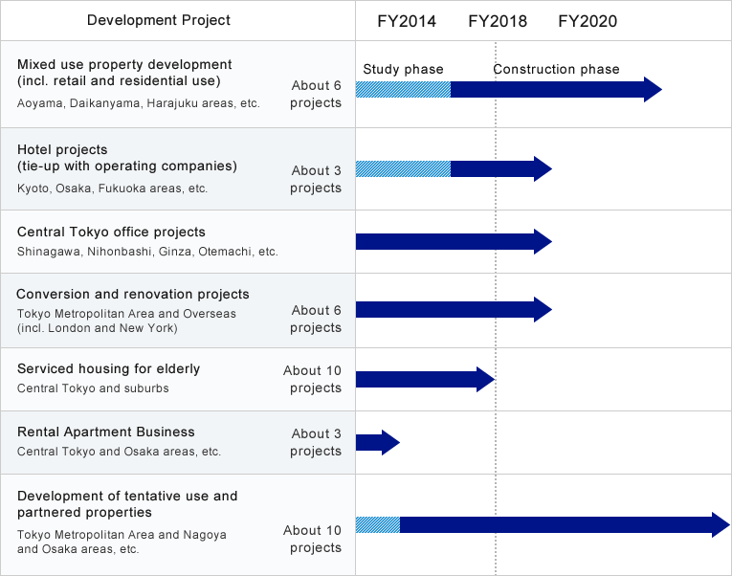Click 'Serviced housing for elderly' title

[x=109, y=368]
